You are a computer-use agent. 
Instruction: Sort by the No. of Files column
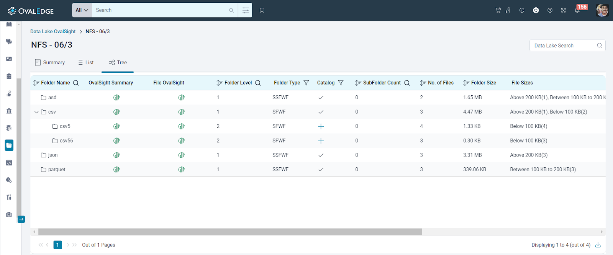423,83
